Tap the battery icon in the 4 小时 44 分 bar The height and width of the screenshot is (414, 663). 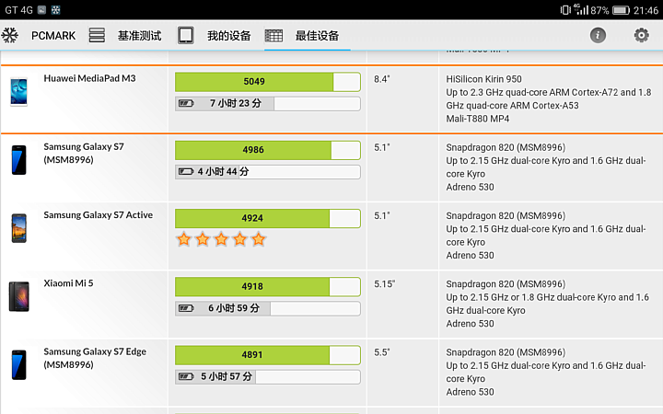(186, 171)
